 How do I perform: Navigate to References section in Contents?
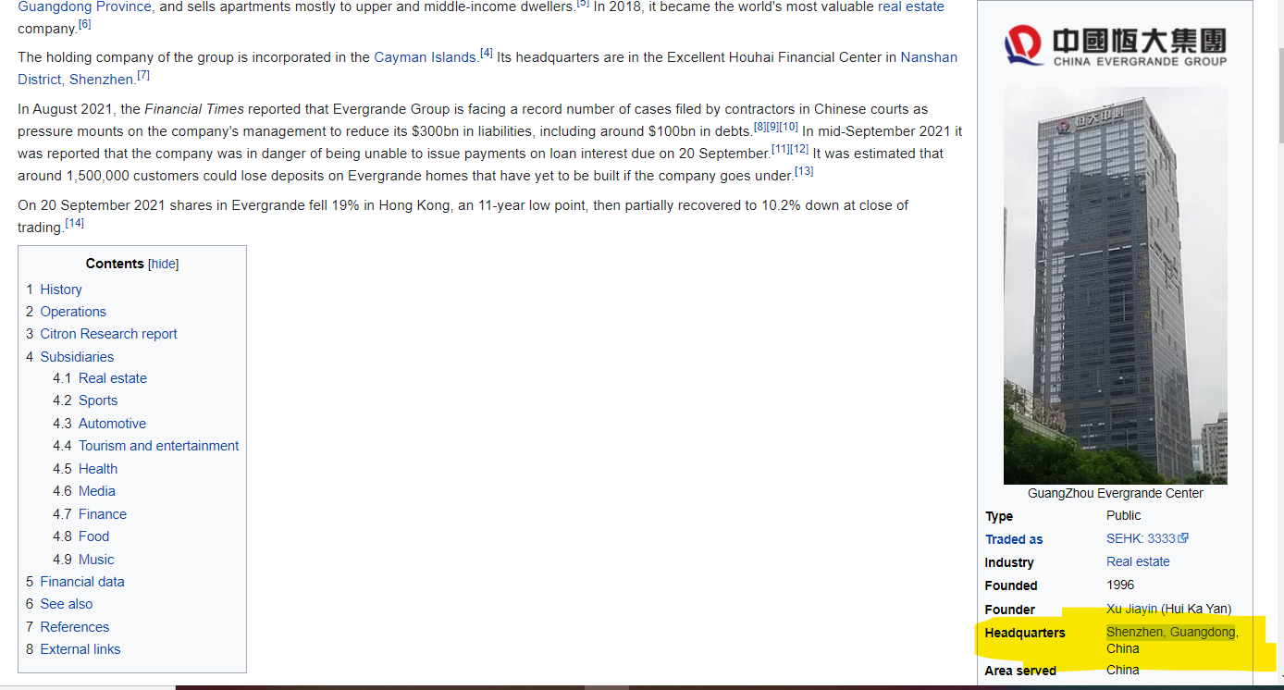[x=75, y=627]
